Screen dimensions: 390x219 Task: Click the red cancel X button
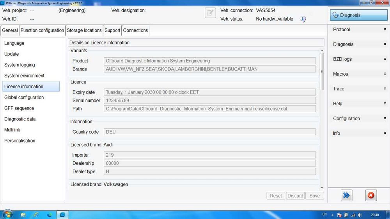pyautogui.click(x=371, y=195)
